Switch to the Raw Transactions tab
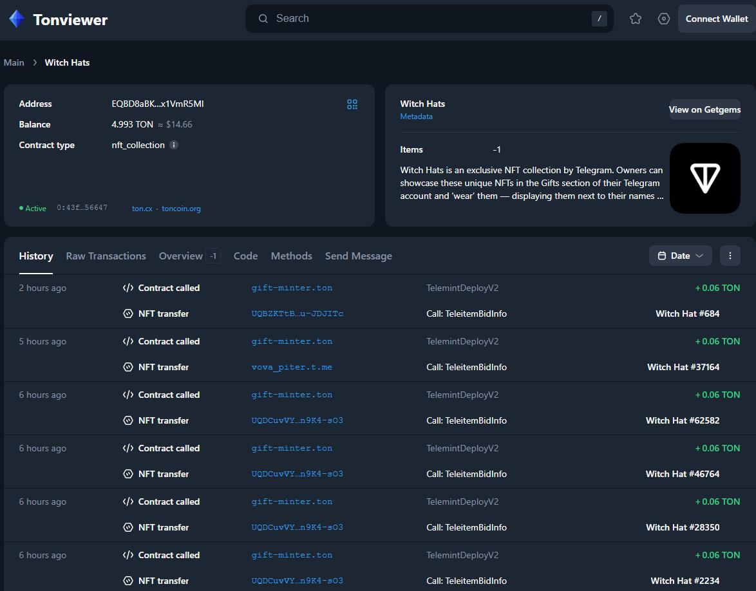This screenshot has width=756, height=591. (x=106, y=256)
